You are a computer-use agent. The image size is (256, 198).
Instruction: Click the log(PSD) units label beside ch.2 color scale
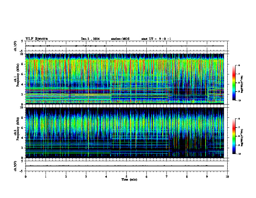[x=242, y=137]
